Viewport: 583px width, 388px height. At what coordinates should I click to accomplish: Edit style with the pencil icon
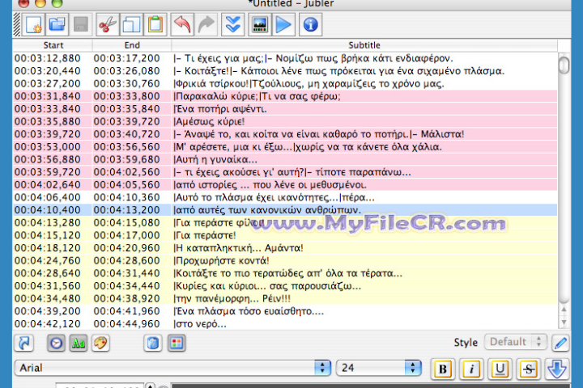pyautogui.click(x=560, y=343)
